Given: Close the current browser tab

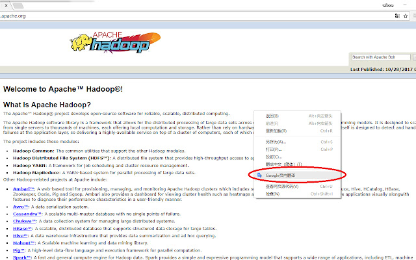Looking at the screenshot, I should [x=6, y=5].
